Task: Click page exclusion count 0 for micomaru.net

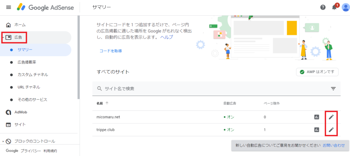Action: point(265,117)
